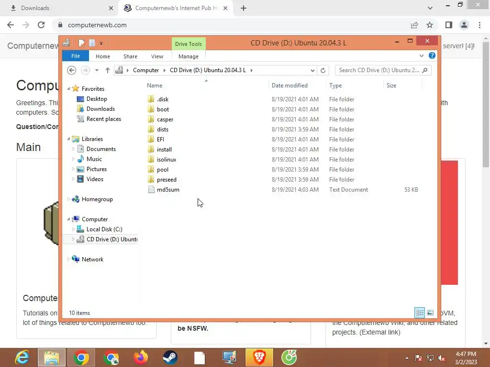Switch to Details view layout icon
490x367 pixels.
tap(420, 313)
